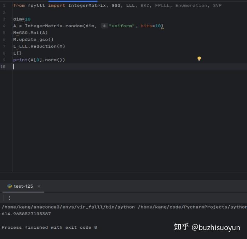
Task: Click the 'IntegerMatrix' import on line 1
Action: tap(87, 6)
